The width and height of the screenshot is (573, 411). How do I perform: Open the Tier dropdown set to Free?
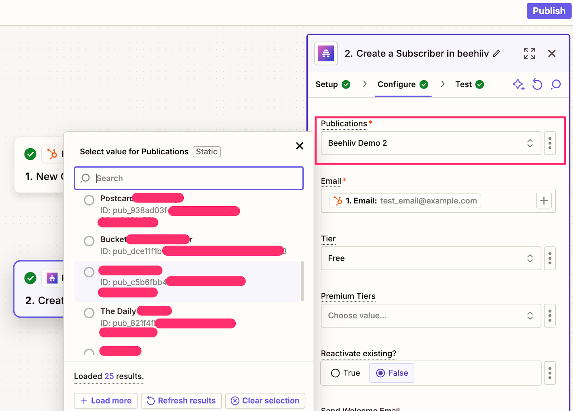click(430, 258)
